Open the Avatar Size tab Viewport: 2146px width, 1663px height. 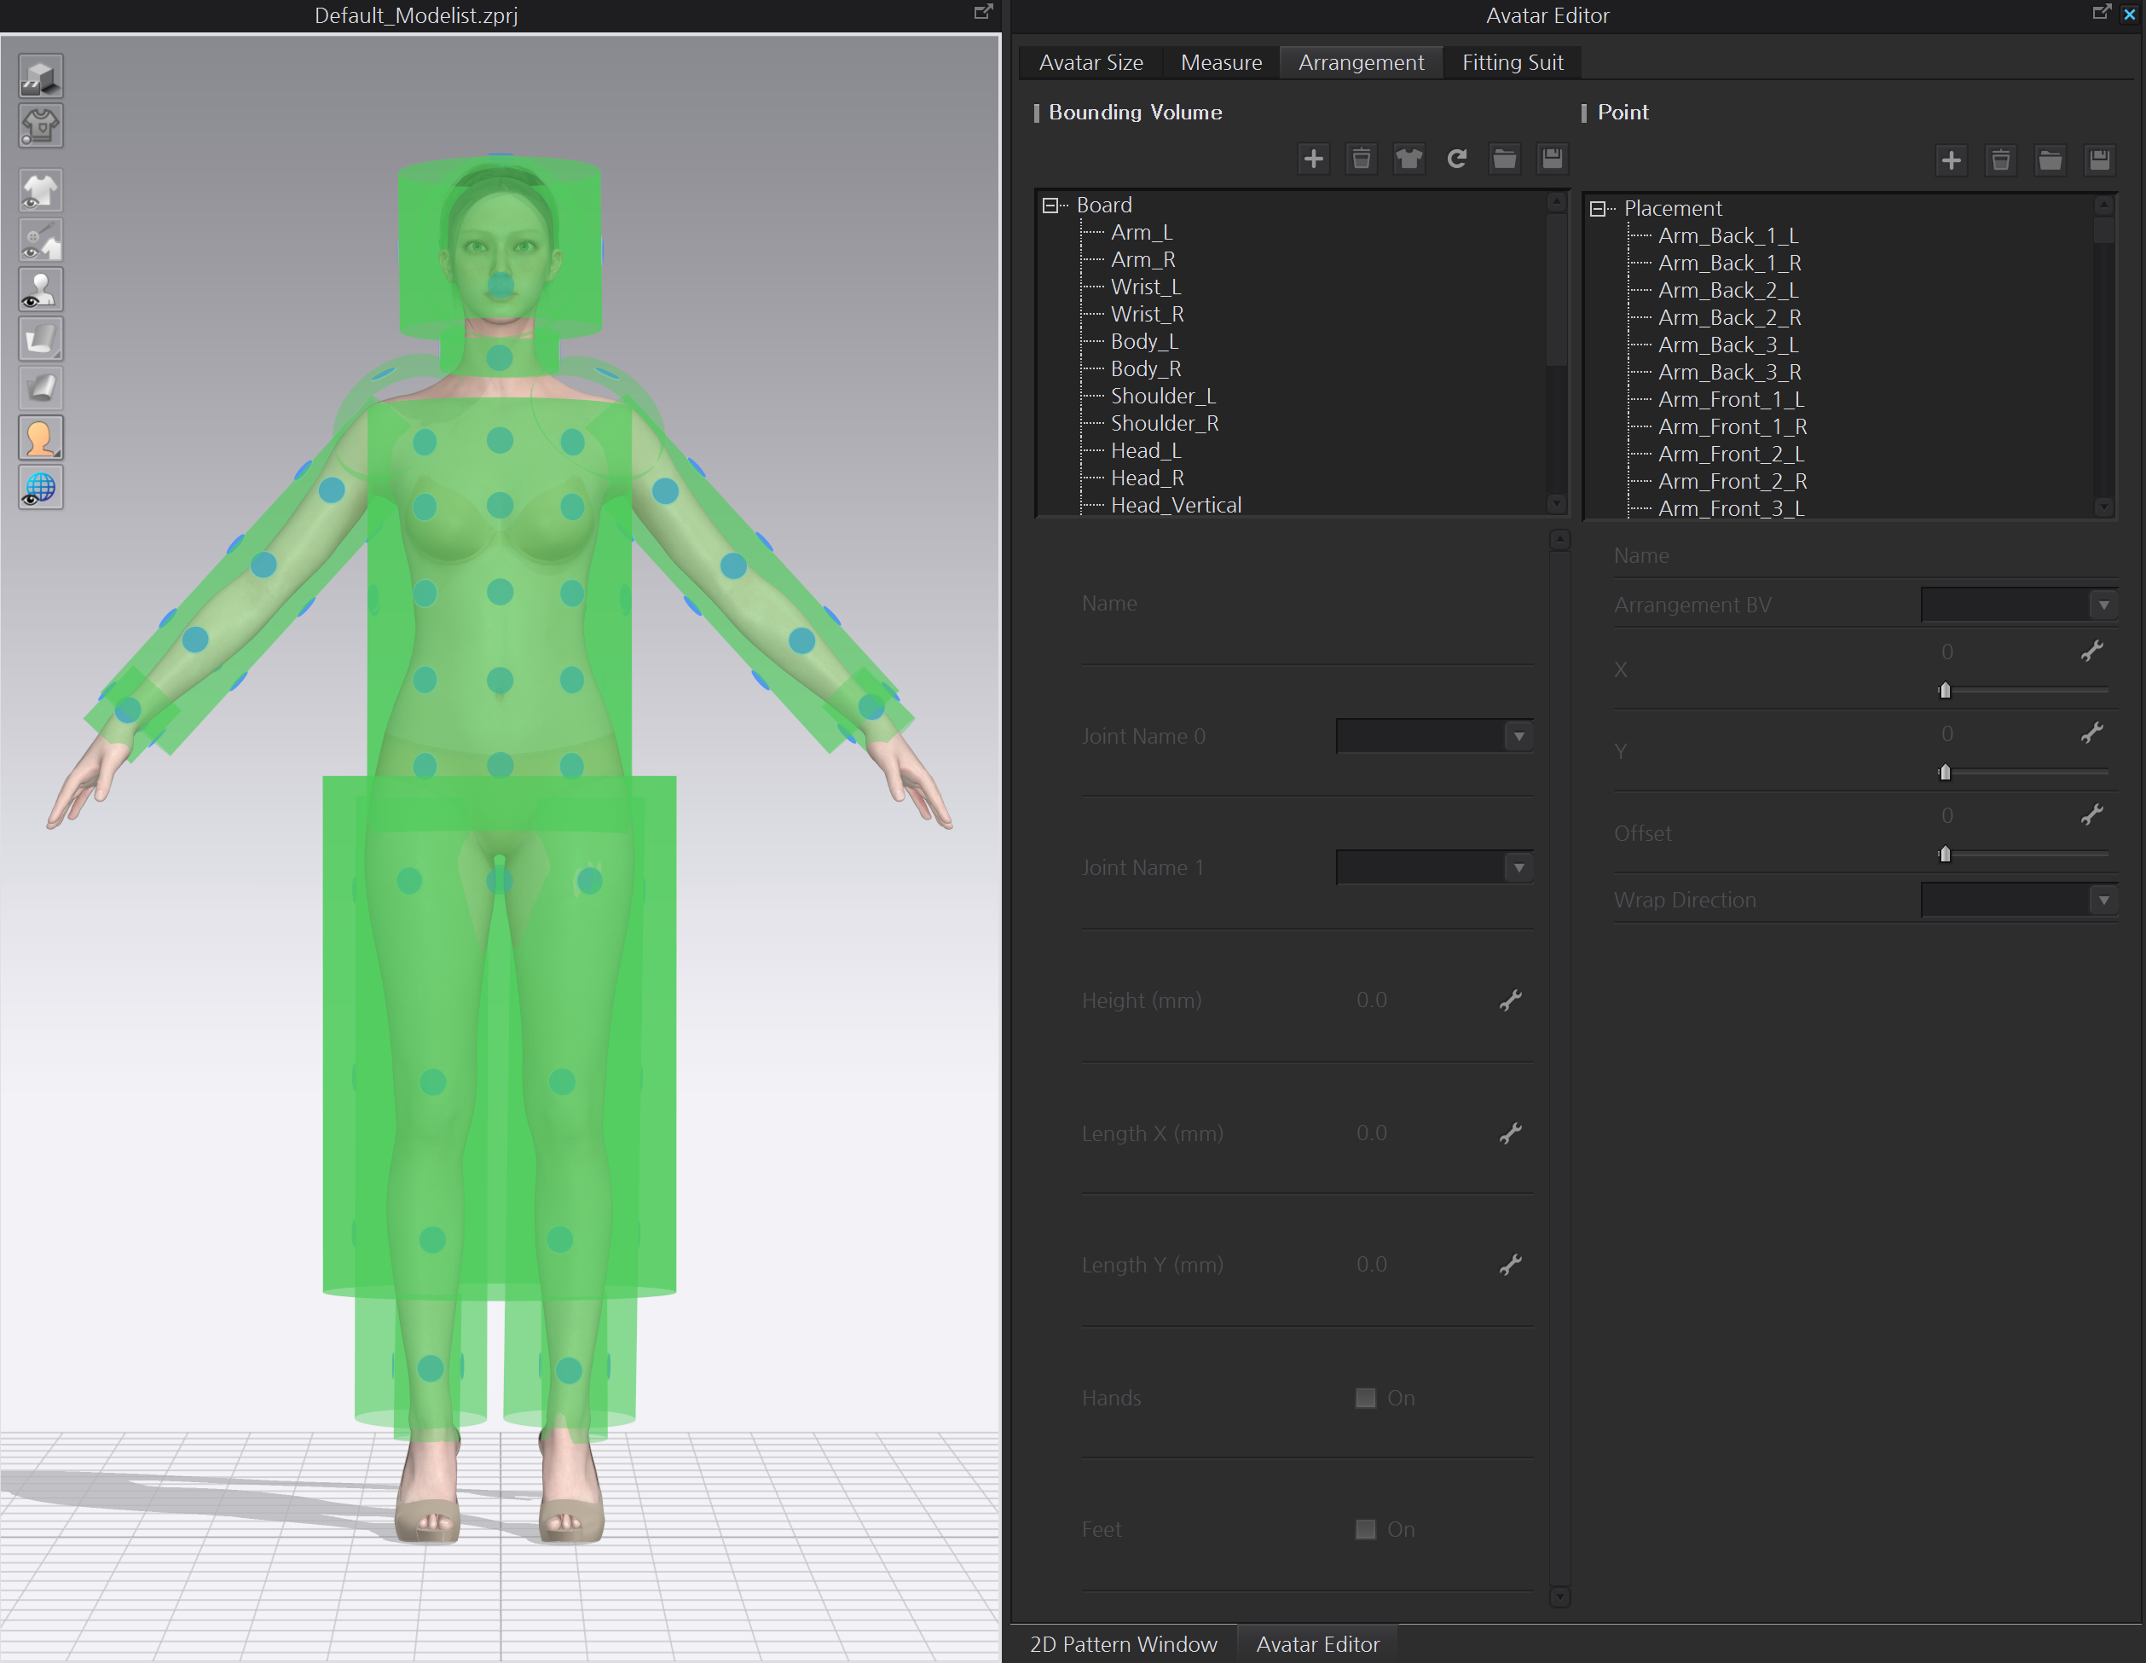pyautogui.click(x=1090, y=62)
